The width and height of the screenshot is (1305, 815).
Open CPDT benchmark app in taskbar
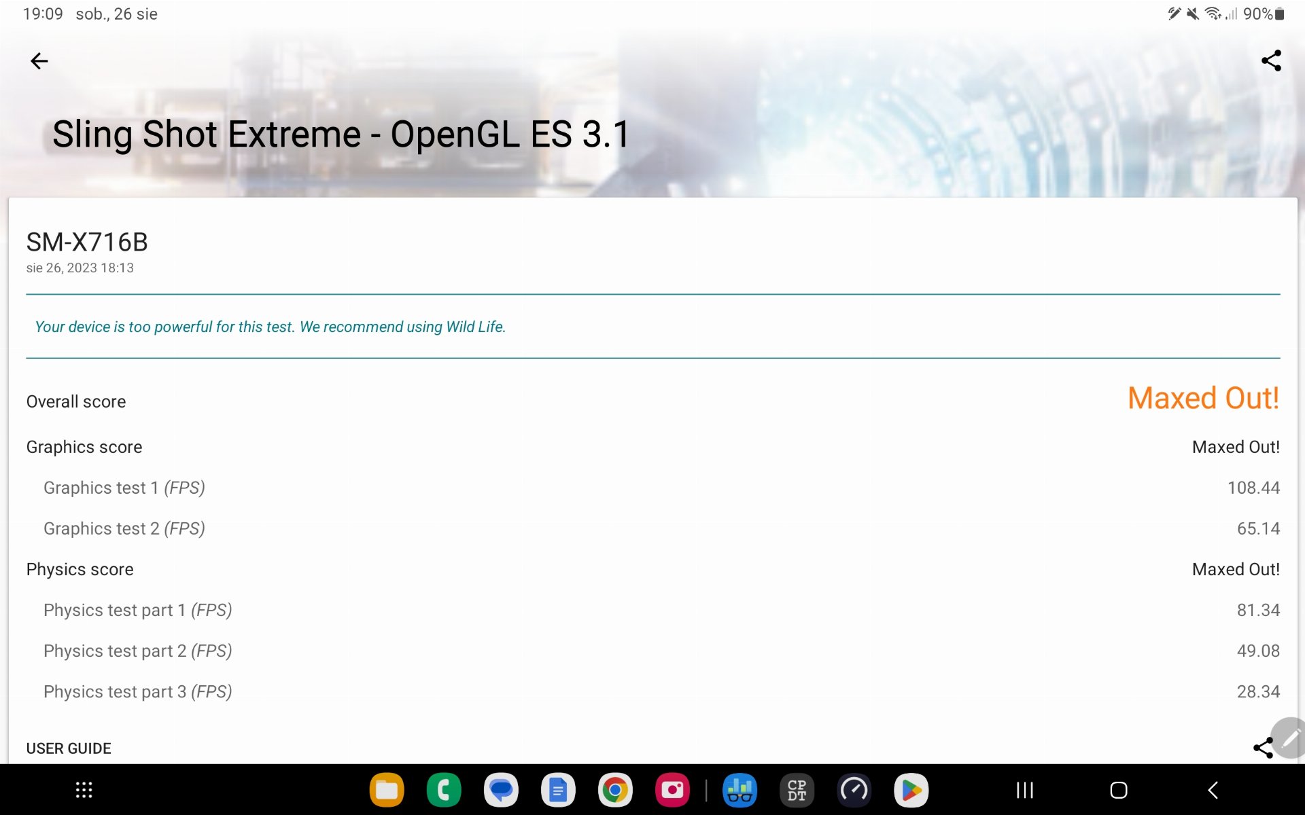pos(797,790)
